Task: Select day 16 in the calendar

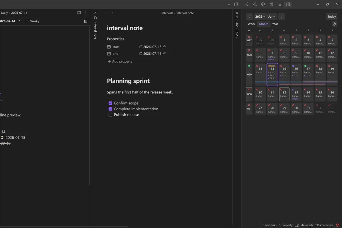Action: pos(296,74)
